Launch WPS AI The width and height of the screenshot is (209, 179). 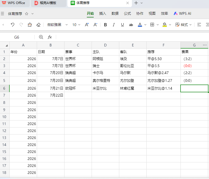tap(182, 13)
